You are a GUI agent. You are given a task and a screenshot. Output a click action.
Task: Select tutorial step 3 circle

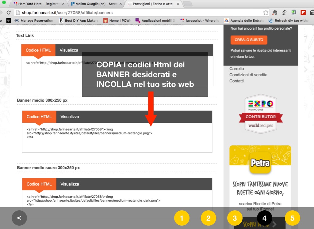[235, 218]
